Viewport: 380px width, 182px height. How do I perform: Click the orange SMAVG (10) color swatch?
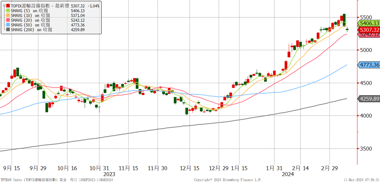point(8,16)
